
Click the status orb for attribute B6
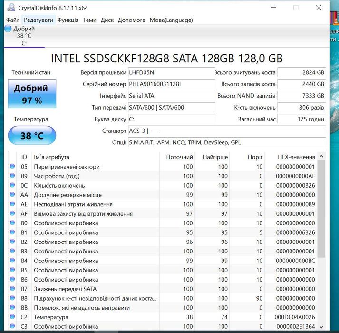coord(12,279)
